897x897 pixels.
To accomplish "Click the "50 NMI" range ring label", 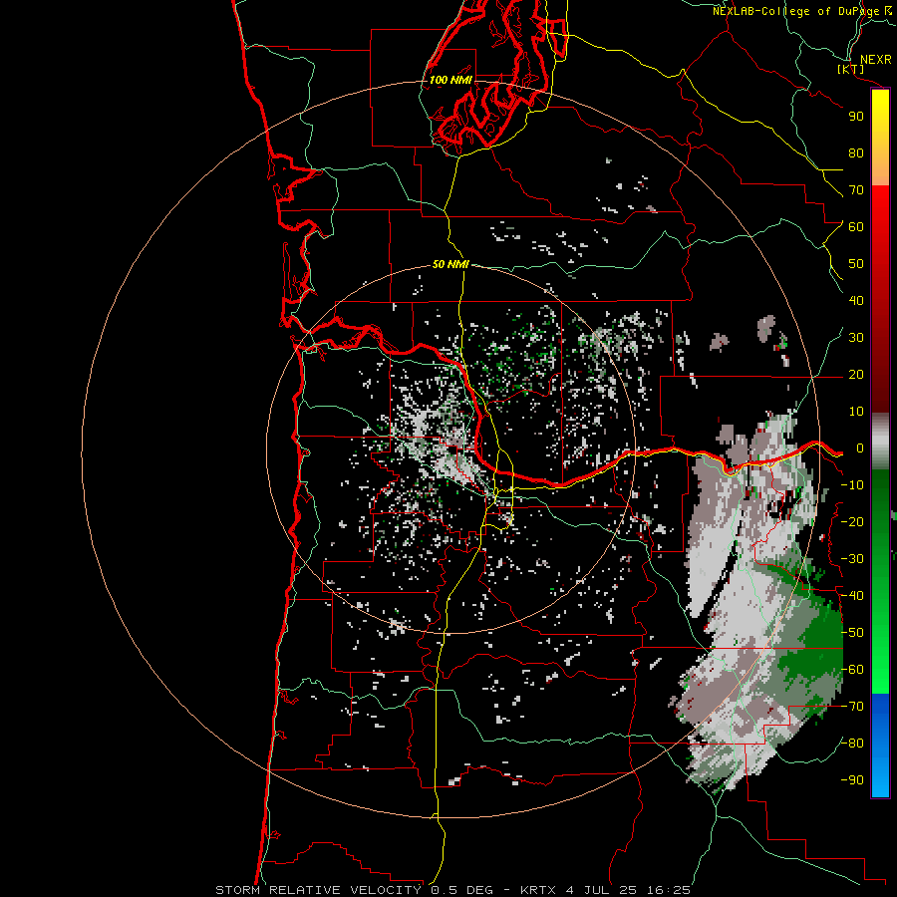I will pyautogui.click(x=450, y=264).
